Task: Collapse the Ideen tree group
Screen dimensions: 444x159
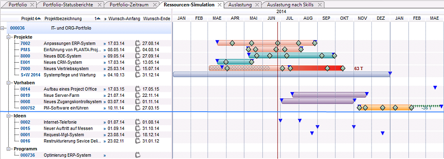Action: tap(8, 116)
